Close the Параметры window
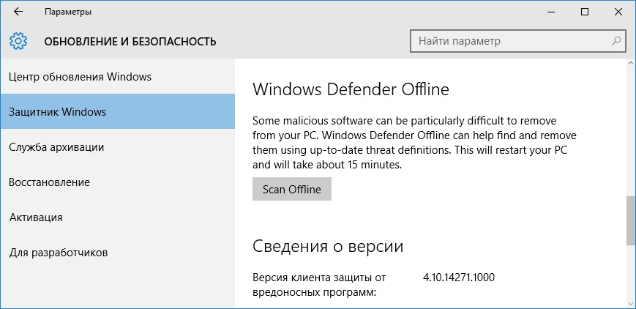Screen dimensions: 636x309 [618, 12]
